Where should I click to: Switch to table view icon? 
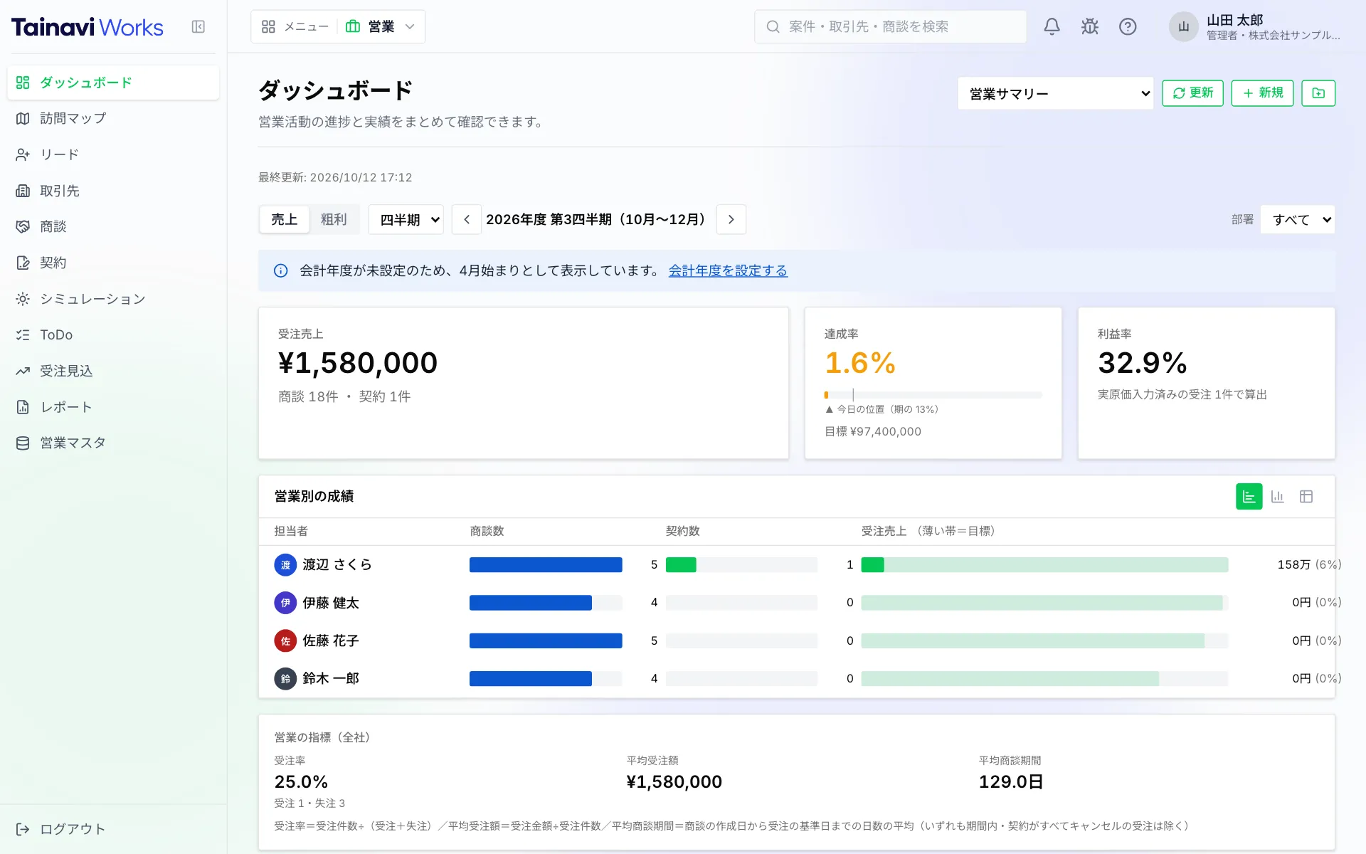(x=1306, y=497)
